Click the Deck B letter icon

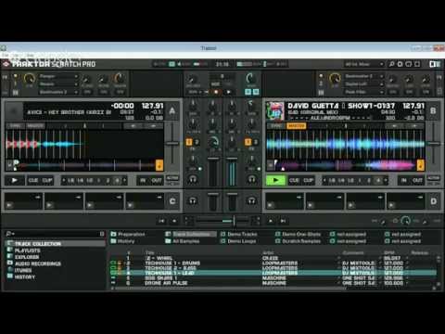[433, 110]
